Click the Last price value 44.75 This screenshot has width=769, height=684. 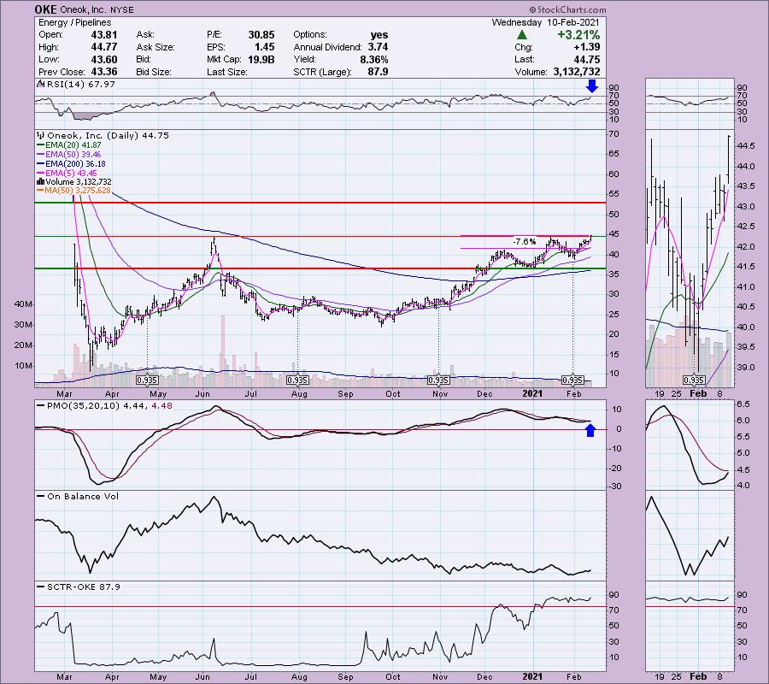tap(586, 59)
